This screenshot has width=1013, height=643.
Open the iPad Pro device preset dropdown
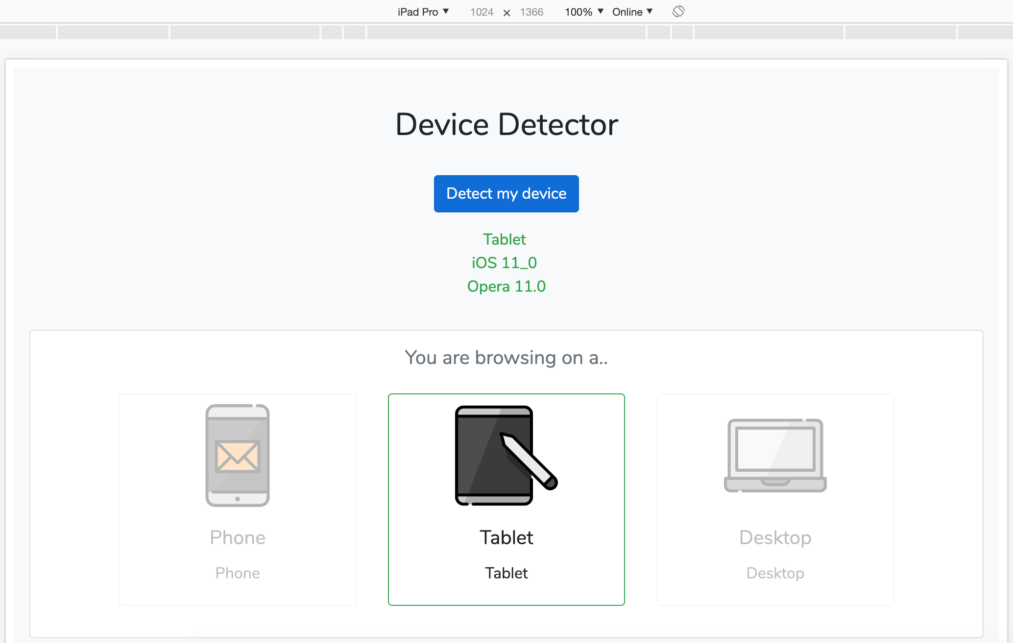[422, 11]
